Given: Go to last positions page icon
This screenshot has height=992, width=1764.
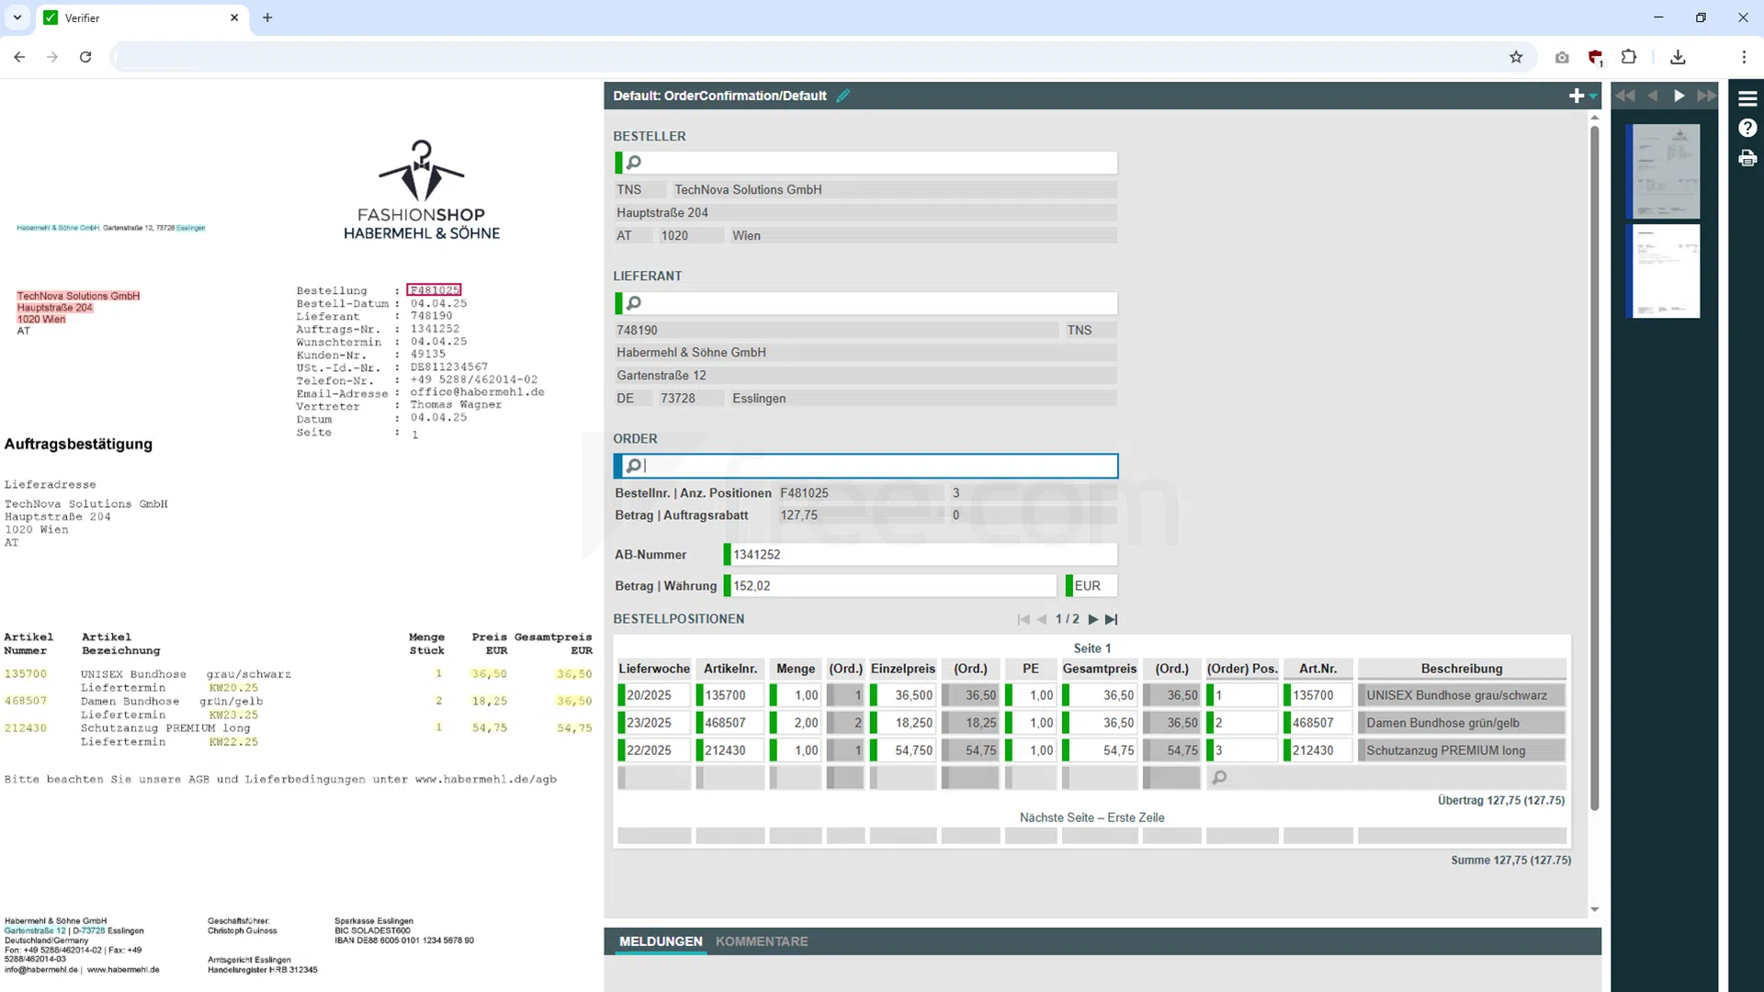Looking at the screenshot, I should click(1112, 619).
